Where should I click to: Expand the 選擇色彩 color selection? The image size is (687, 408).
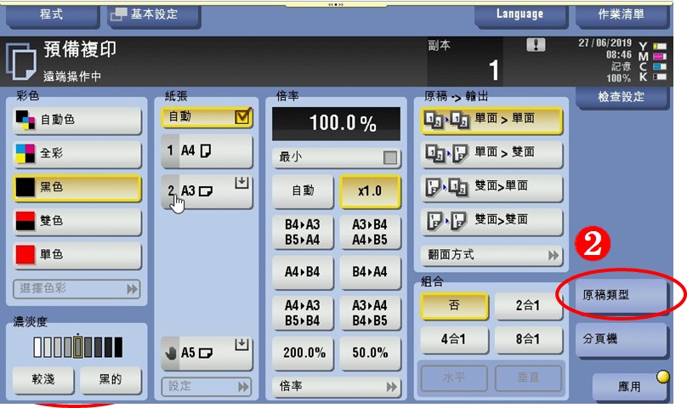(77, 289)
